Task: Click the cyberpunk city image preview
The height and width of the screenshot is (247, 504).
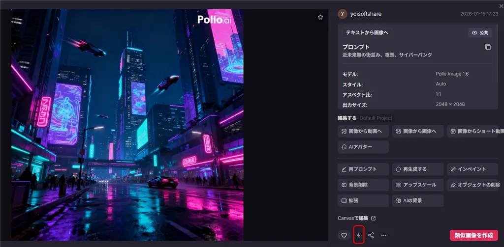Action: 127,125
